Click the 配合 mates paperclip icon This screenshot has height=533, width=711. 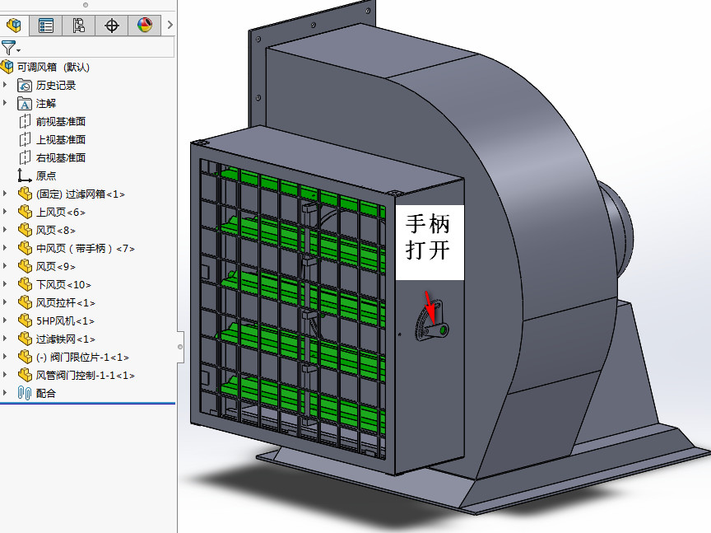[25, 393]
